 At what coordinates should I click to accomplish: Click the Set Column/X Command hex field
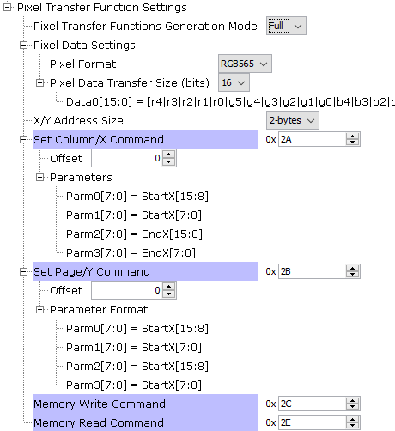(312, 139)
